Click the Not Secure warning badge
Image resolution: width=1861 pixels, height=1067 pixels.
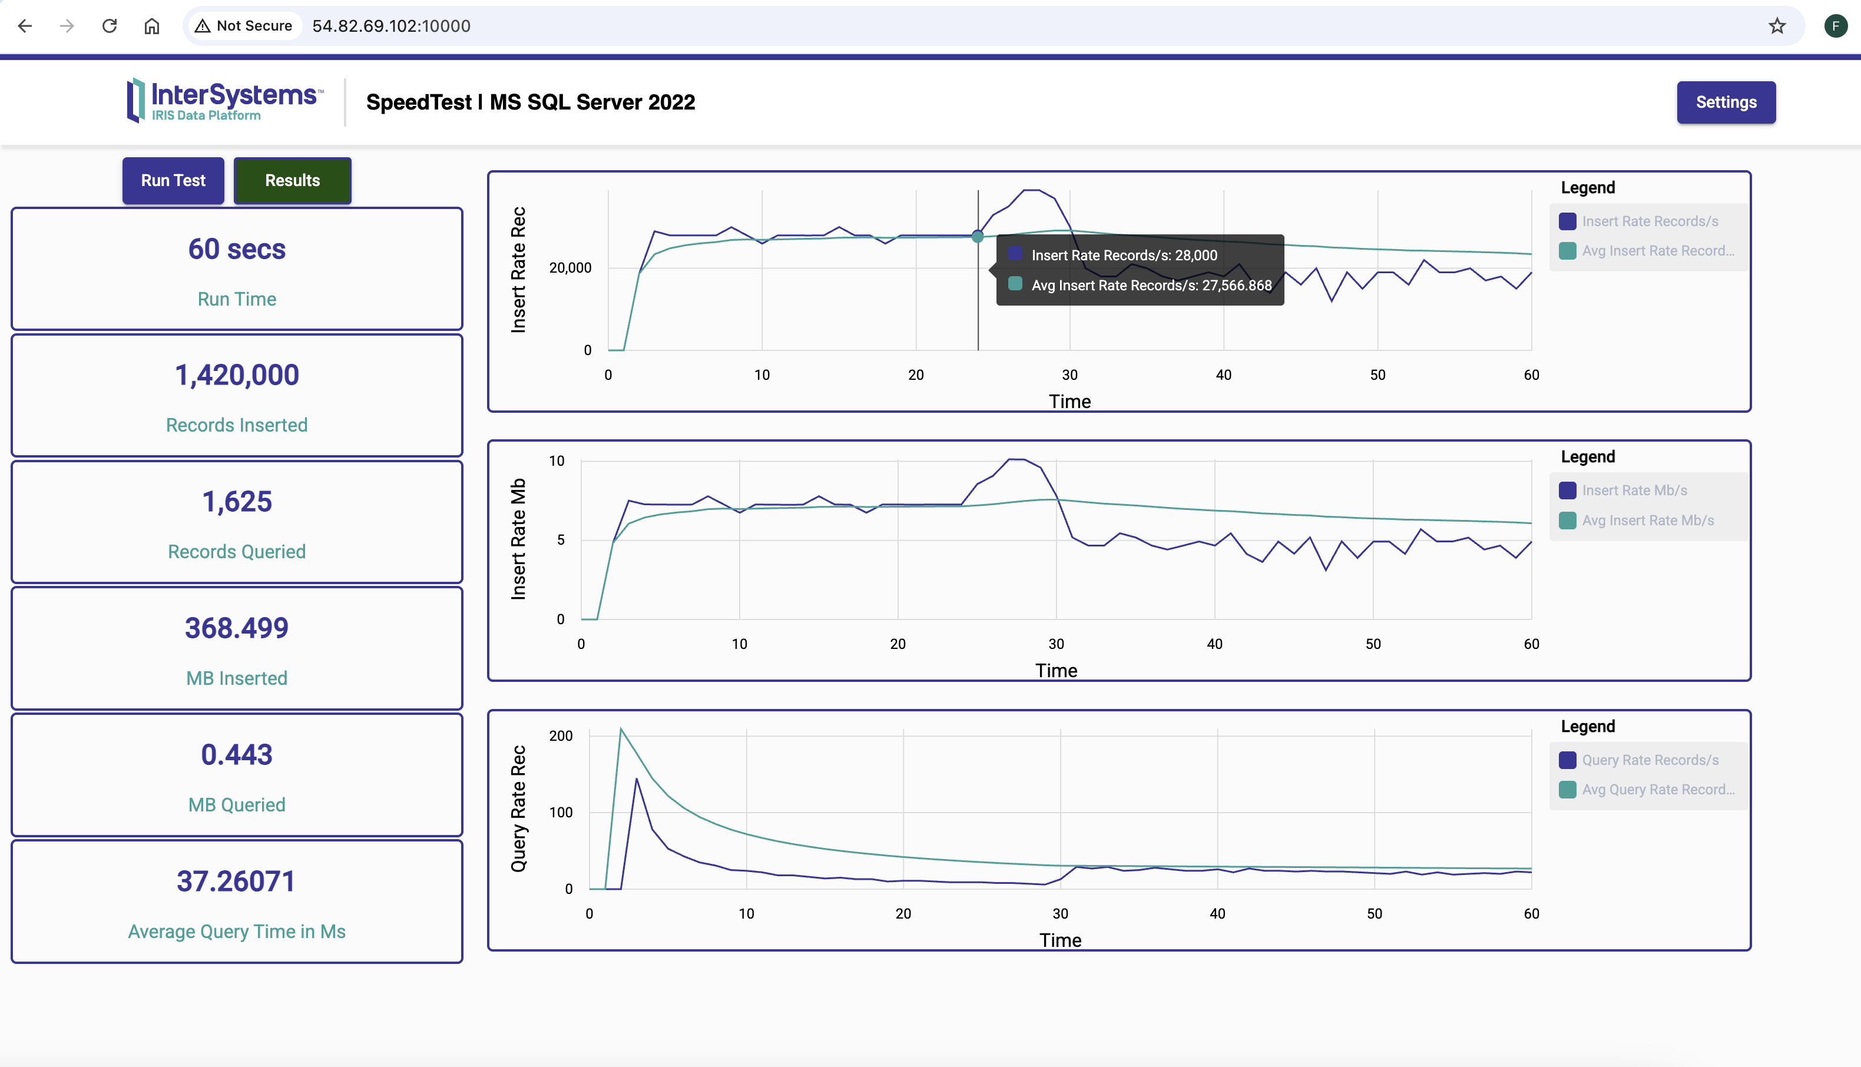[244, 26]
